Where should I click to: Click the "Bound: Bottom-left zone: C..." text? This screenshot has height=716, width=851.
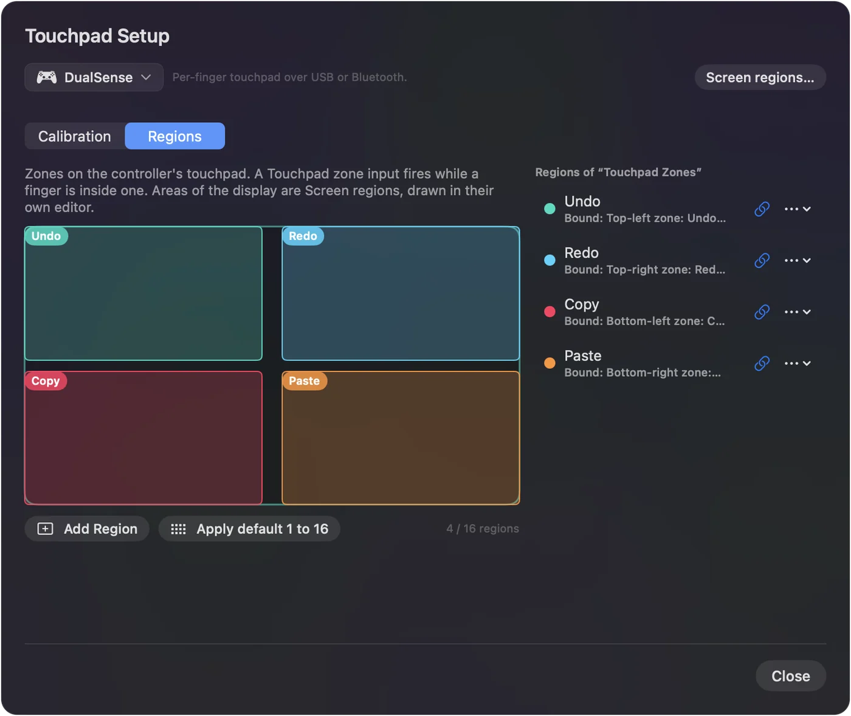point(644,321)
